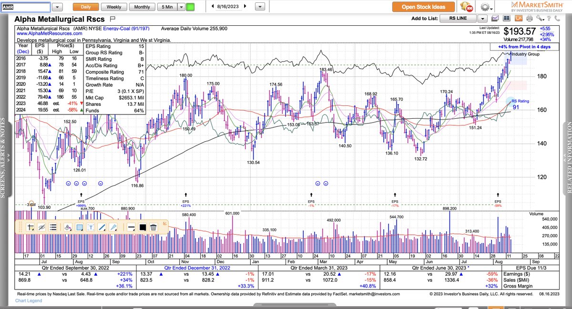Click the Energy-Coal industry group link
Image resolution: width=572 pixels, height=309 pixels.
pyautogui.click(x=127, y=29)
